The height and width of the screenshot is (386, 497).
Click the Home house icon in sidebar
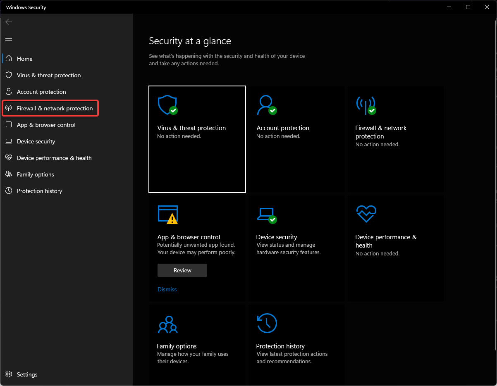9,59
